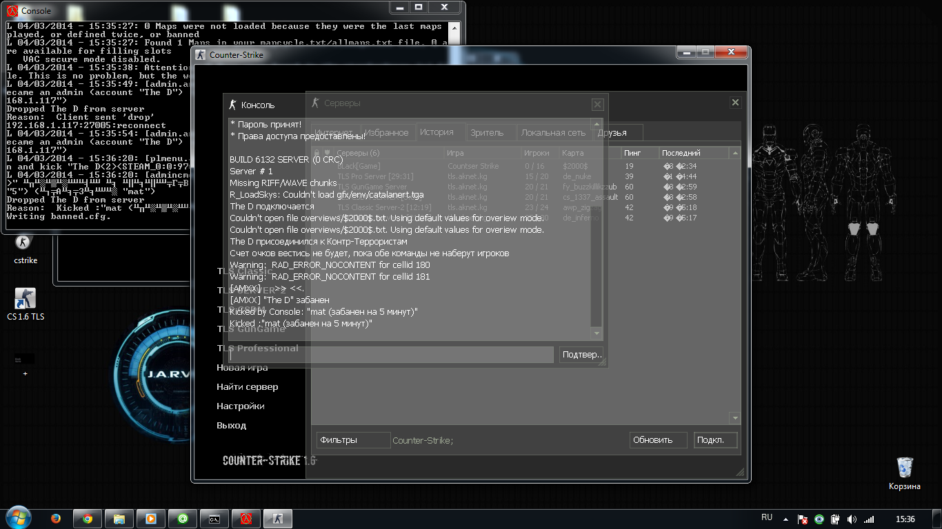Image resolution: width=942 pixels, height=529 pixels.
Task: Sort servers by Последний column
Action: tap(694, 153)
